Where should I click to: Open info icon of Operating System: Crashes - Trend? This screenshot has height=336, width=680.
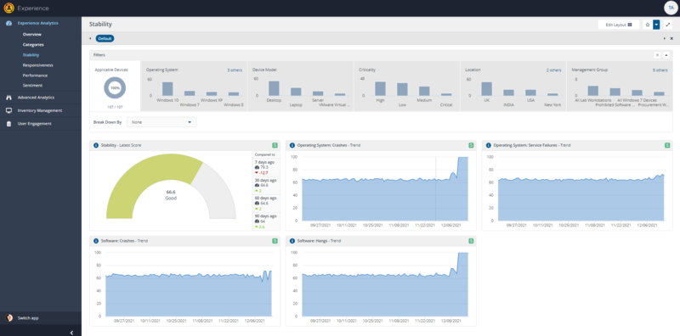coord(292,145)
